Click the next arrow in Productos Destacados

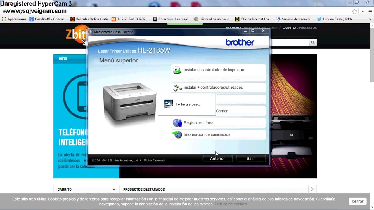(312, 189)
